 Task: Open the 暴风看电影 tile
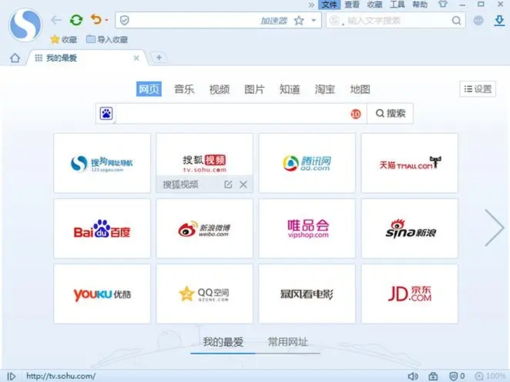pos(307,294)
